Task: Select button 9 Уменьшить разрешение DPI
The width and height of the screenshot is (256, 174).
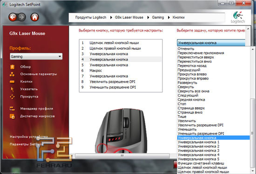Action: tap(121, 87)
